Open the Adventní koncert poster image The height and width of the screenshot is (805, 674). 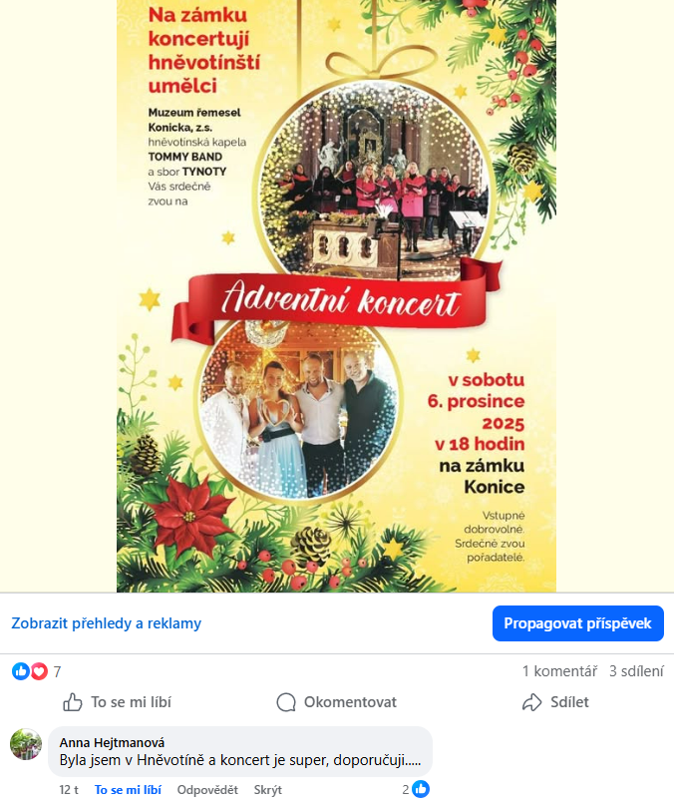click(336, 295)
